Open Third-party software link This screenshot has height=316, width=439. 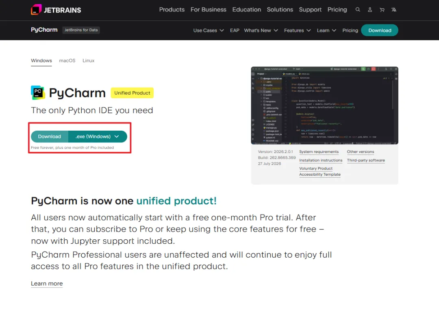[x=366, y=160]
